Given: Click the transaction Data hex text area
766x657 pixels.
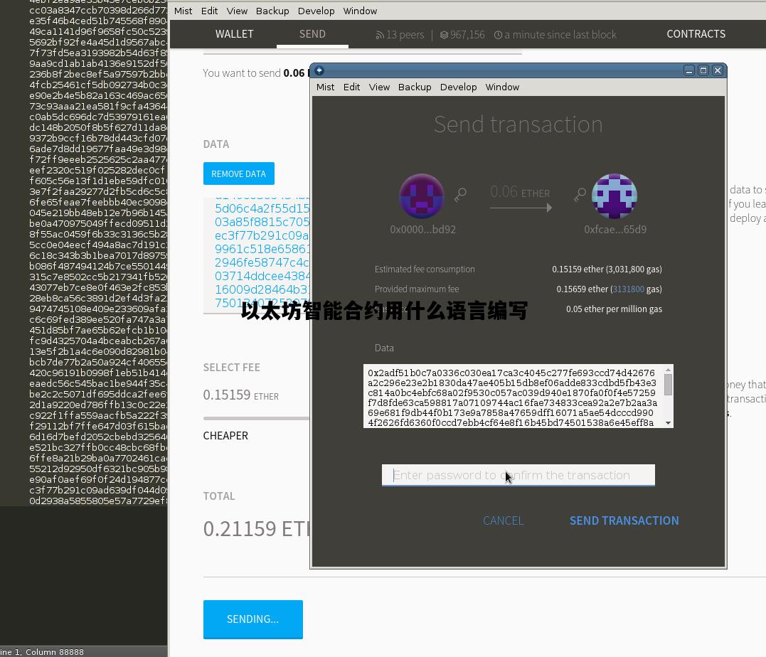Looking at the screenshot, I should (513, 396).
